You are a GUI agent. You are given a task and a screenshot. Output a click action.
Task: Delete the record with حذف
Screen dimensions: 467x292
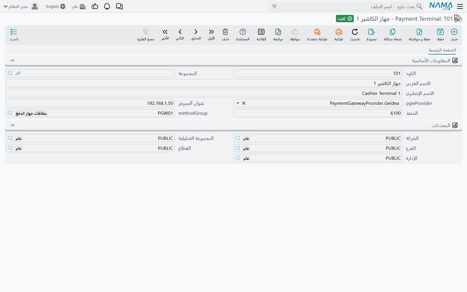[225, 34]
